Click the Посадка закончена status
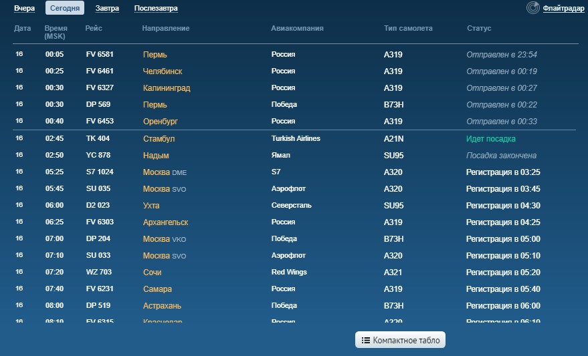The image size is (588, 356). pos(502,156)
